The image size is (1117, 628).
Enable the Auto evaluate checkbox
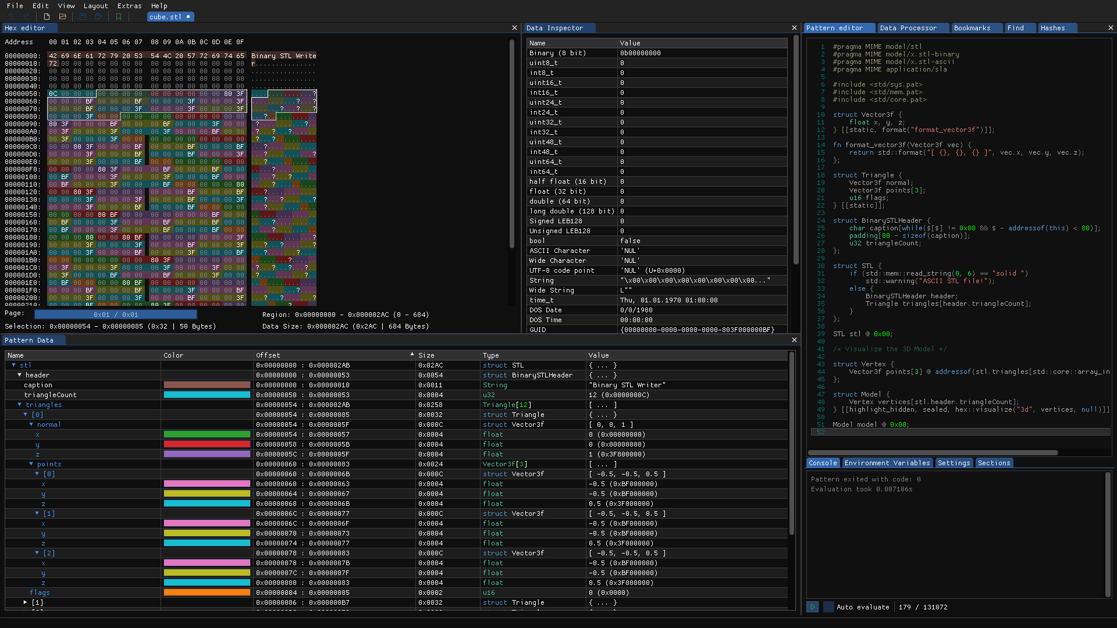(x=828, y=607)
